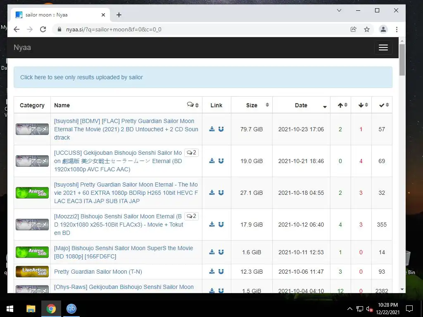Viewport: 423px width, 317px height.
Task: Download torrent file for 27.1 GiB row
Action: click(x=212, y=193)
